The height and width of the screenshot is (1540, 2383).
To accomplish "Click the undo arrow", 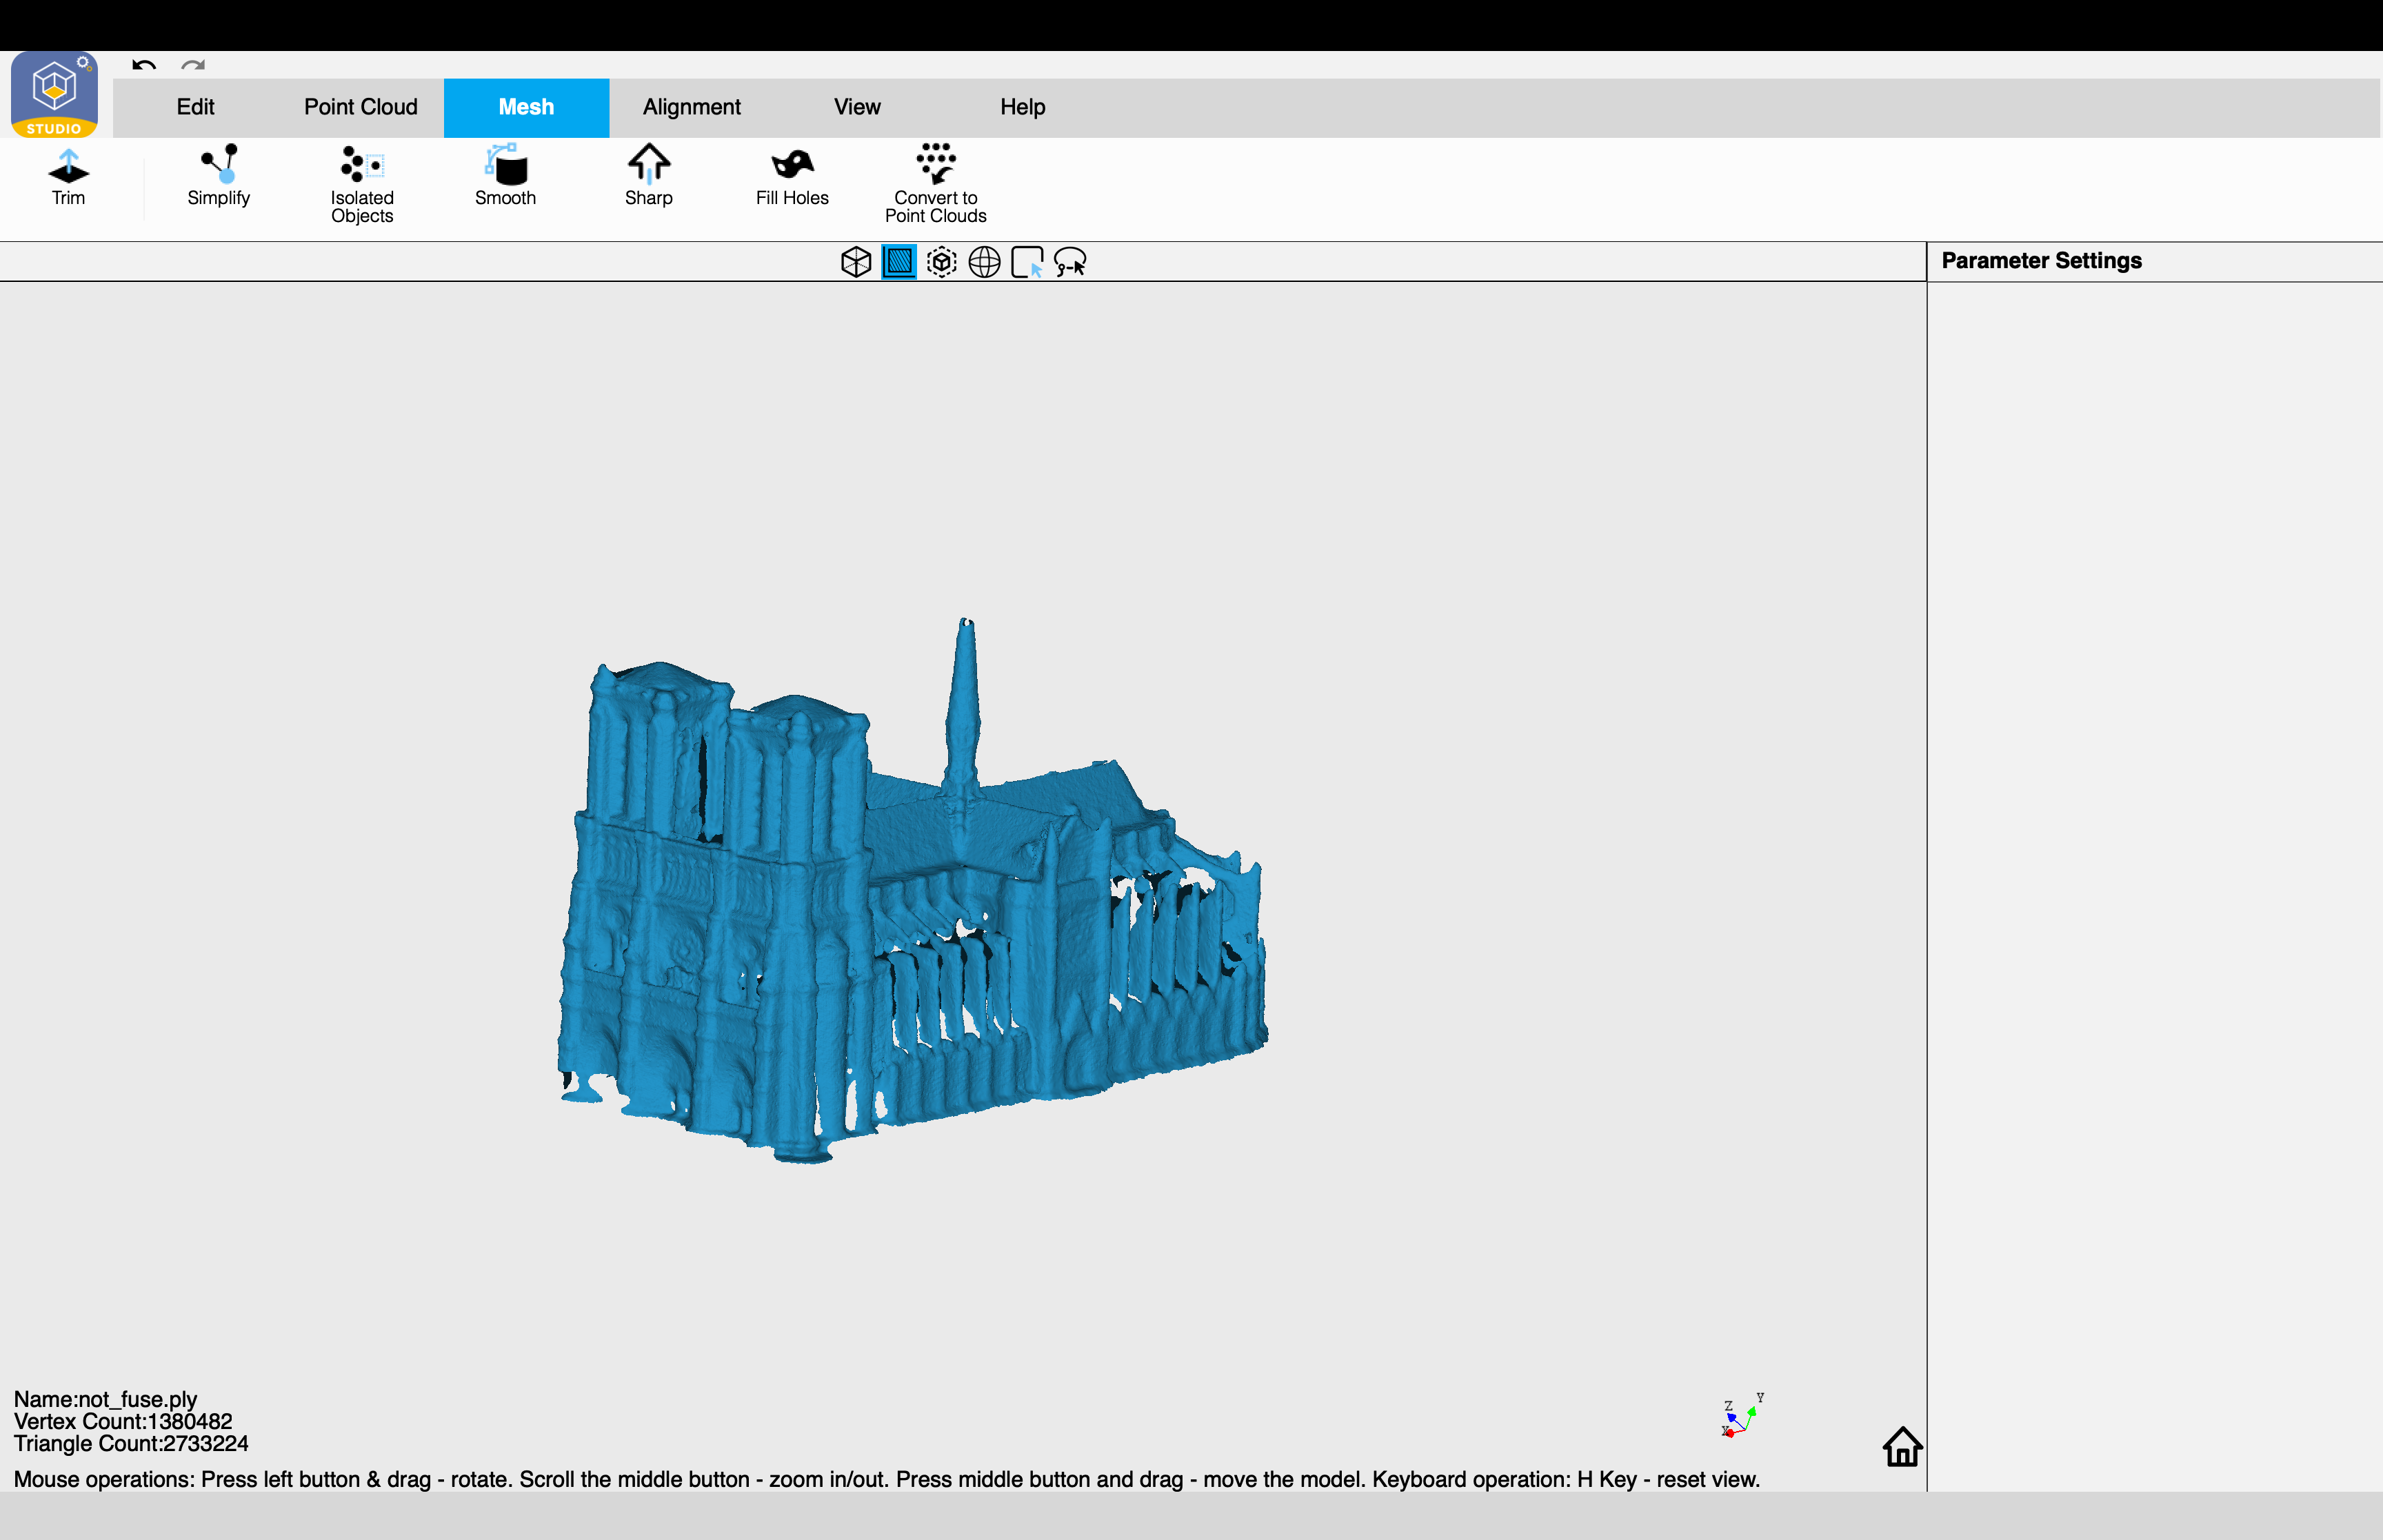I will click(144, 66).
